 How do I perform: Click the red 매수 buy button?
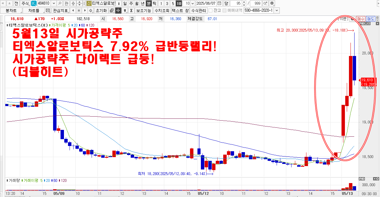[x=360, y=19]
